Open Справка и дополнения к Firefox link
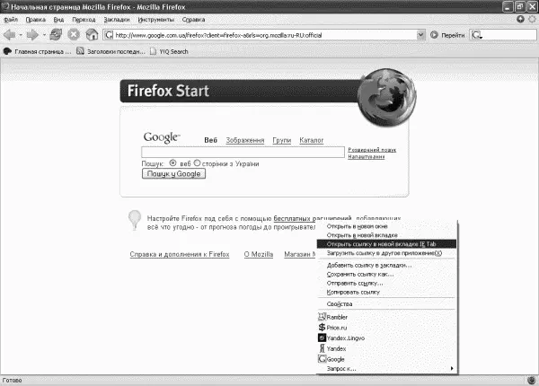This screenshot has width=539, height=386. pos(180,254)
